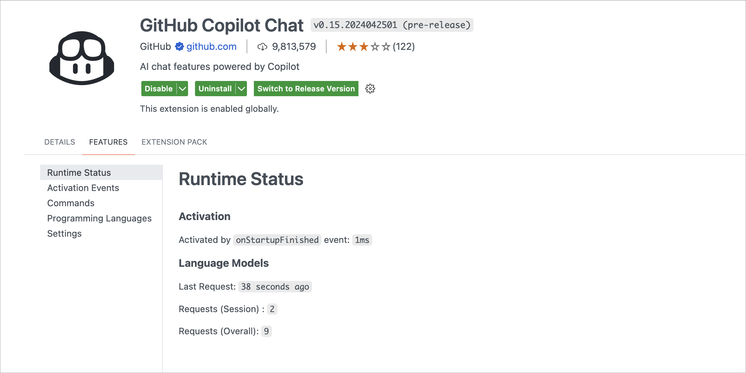Open the Uninstall dropdown arrow
Image resolution: width=746 pixels, height=373 pixels.
pos(241,89)
